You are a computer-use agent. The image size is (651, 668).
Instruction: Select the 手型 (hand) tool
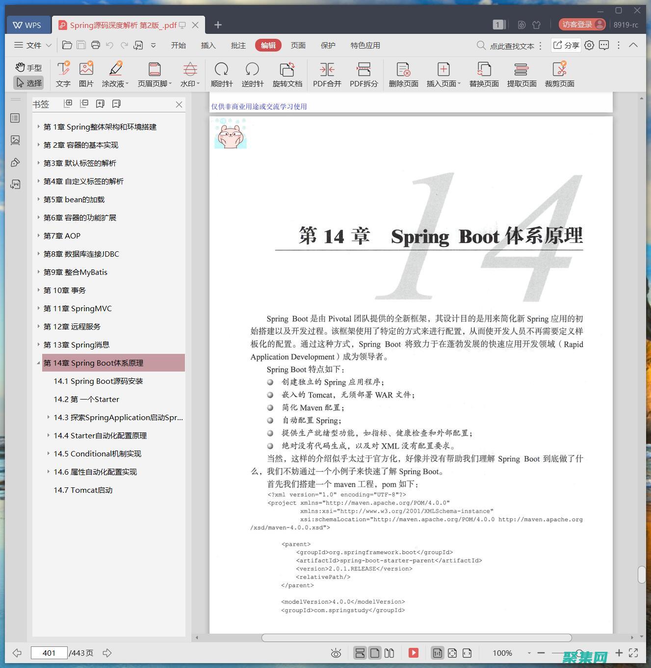click(28, 68)
